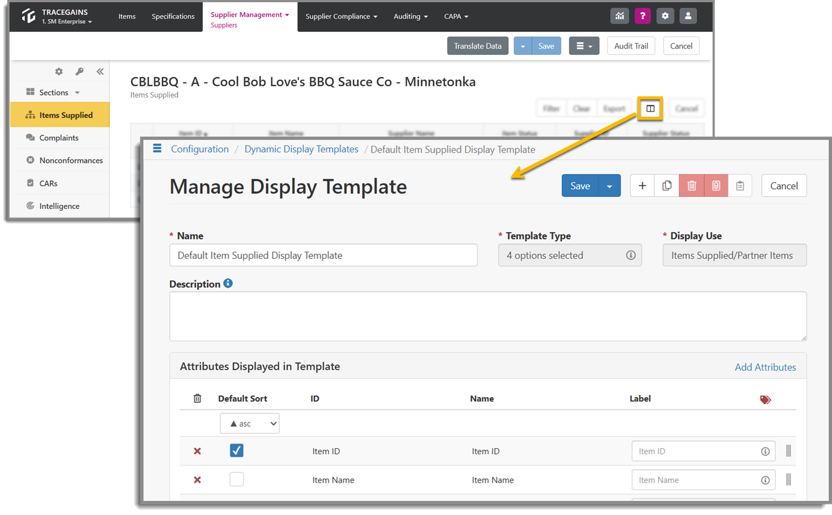Click the sidebar gear icon above Sections

pos(59,72)
